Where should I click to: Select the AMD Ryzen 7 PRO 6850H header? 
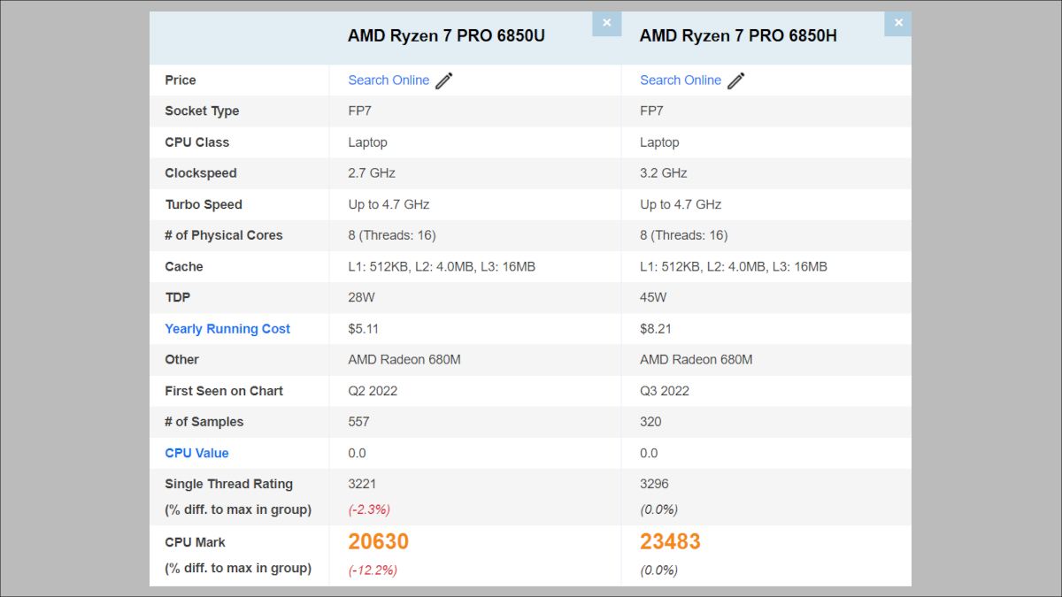pos(737,34)
